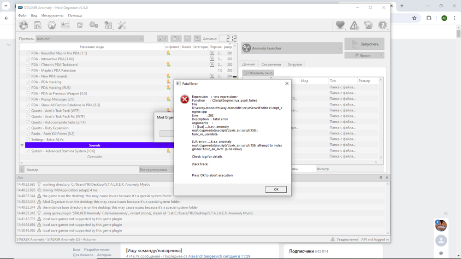
Task: Click the mod list Фильтр input field
Action: (x=81, y=170)
